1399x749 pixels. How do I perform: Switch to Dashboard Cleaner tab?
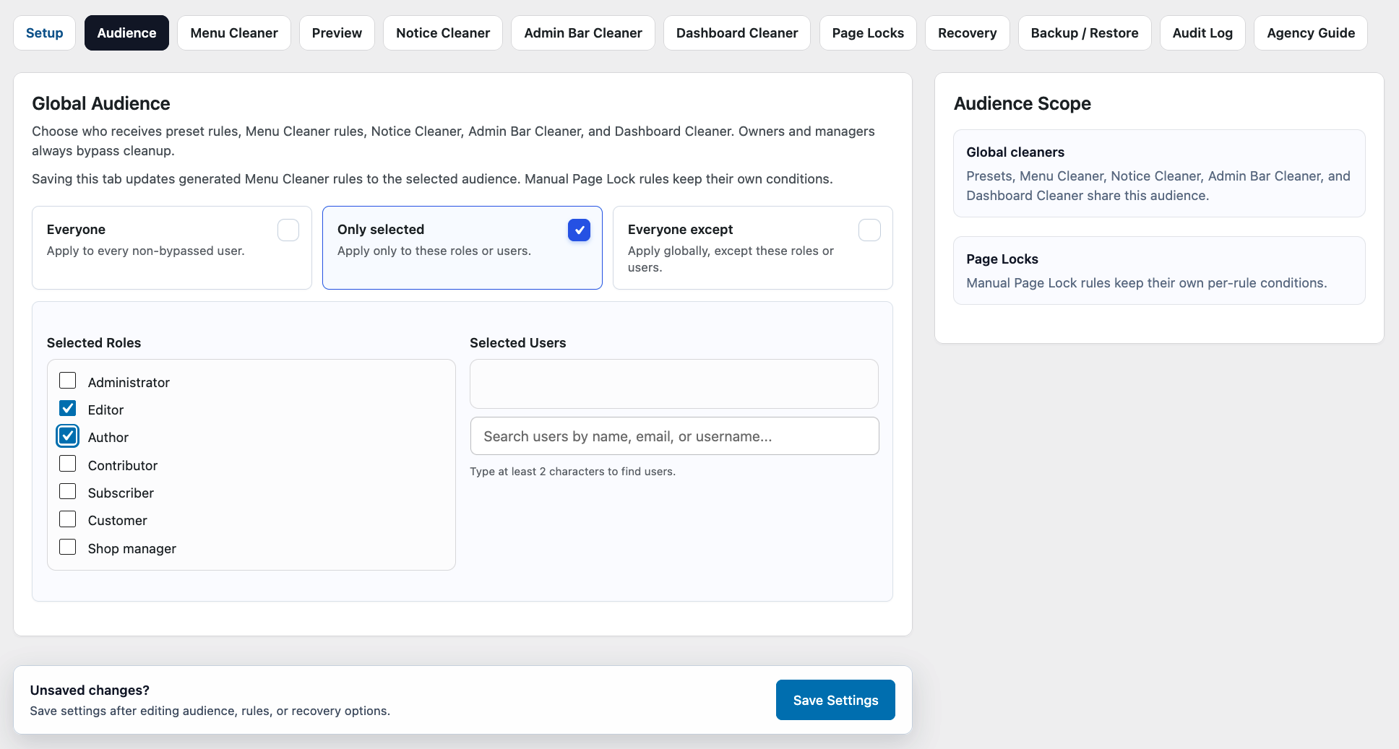(x=737, y=33)
